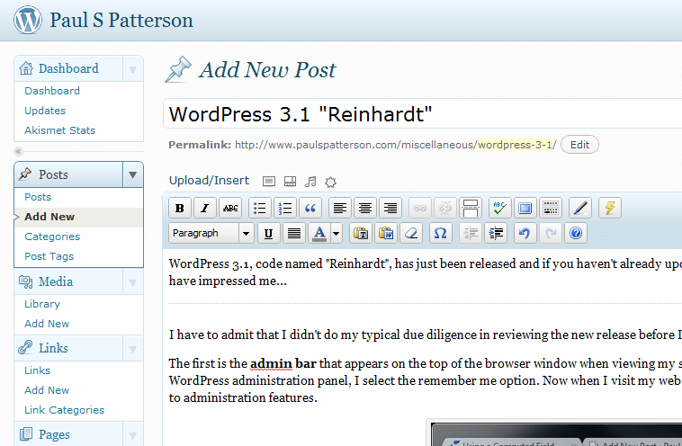This screenshot has height=446, width=682.
Task: Open the Updates page
Action: pos(45,111)
